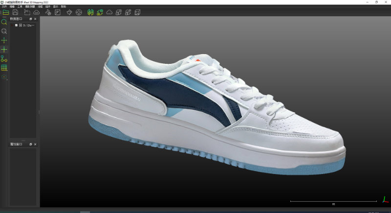Image resolution: width=391 pixels, height=213 pixels.
Task: Open the 显示 menu
Action: tap(56, 6)
